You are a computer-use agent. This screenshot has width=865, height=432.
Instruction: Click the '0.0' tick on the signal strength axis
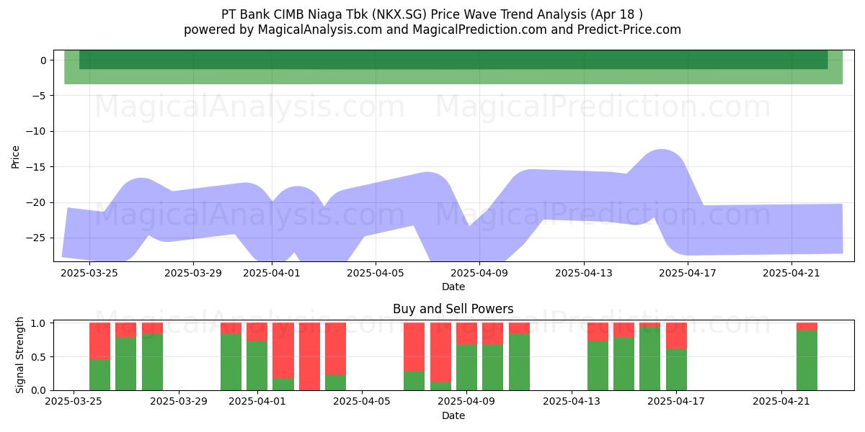(40, 390)
